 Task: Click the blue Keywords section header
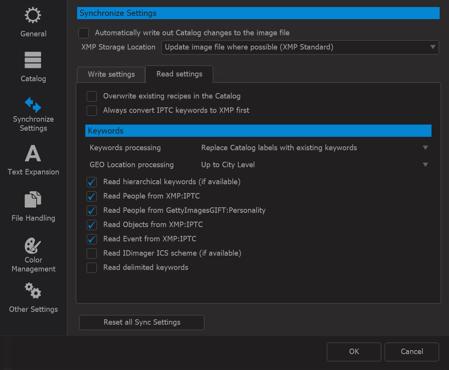(258, 131)
